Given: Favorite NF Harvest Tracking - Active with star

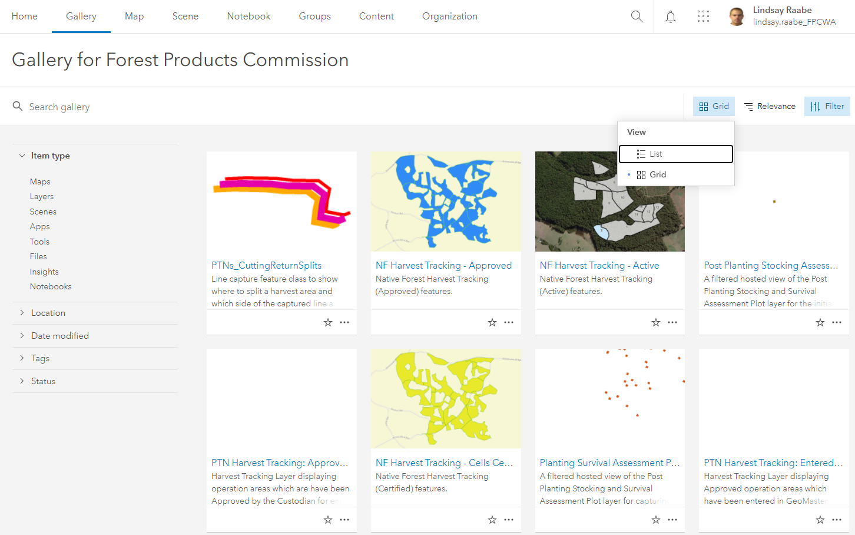Looking at the screenshot, I should click(x=656, y=322).
